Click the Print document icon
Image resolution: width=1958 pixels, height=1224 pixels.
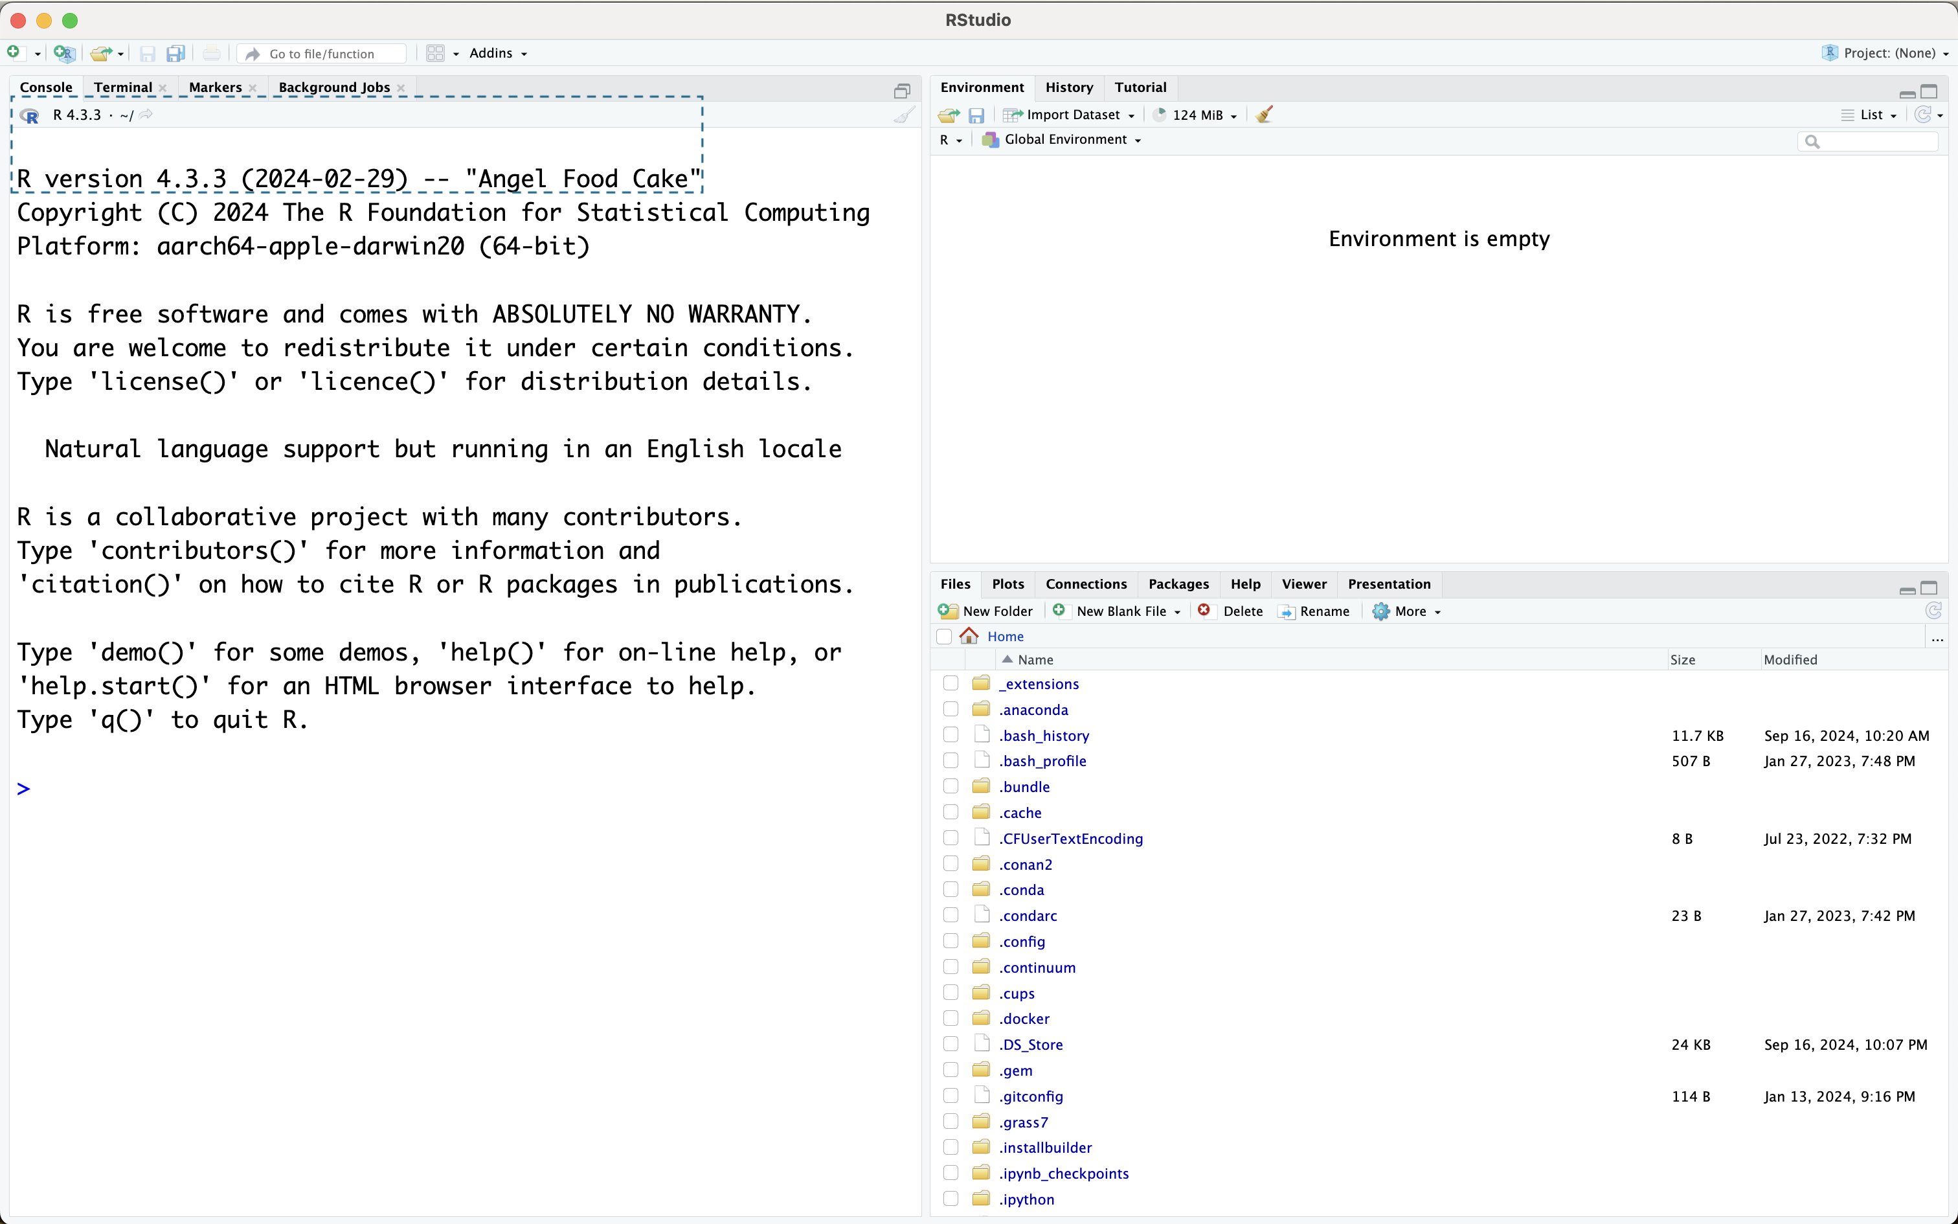(x=211, y=53)
